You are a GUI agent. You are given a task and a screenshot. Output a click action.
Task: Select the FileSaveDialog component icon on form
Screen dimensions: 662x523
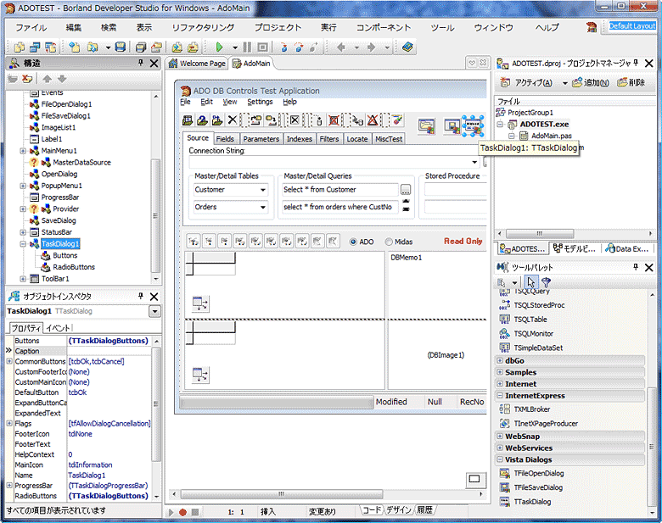[x=452, y=126]
